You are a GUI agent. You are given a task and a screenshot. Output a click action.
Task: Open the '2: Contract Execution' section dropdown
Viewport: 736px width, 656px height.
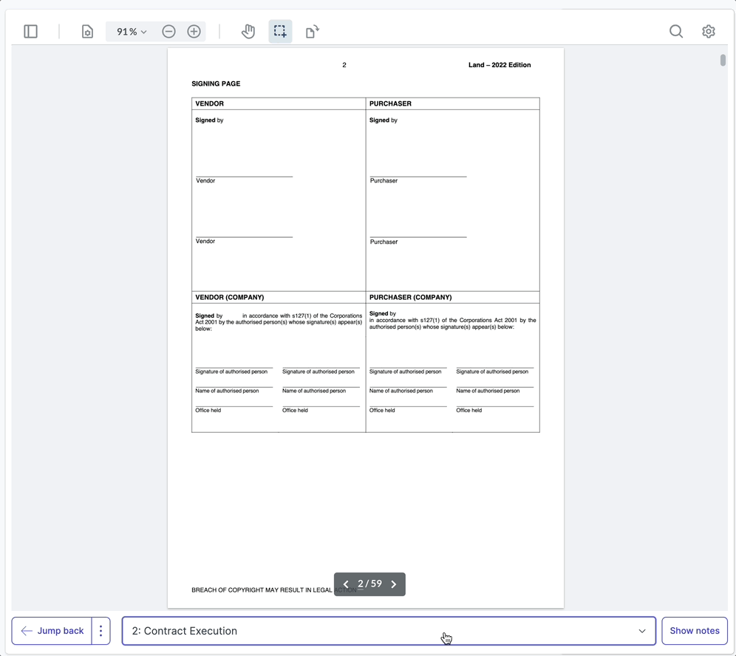(x=389, y=631)
